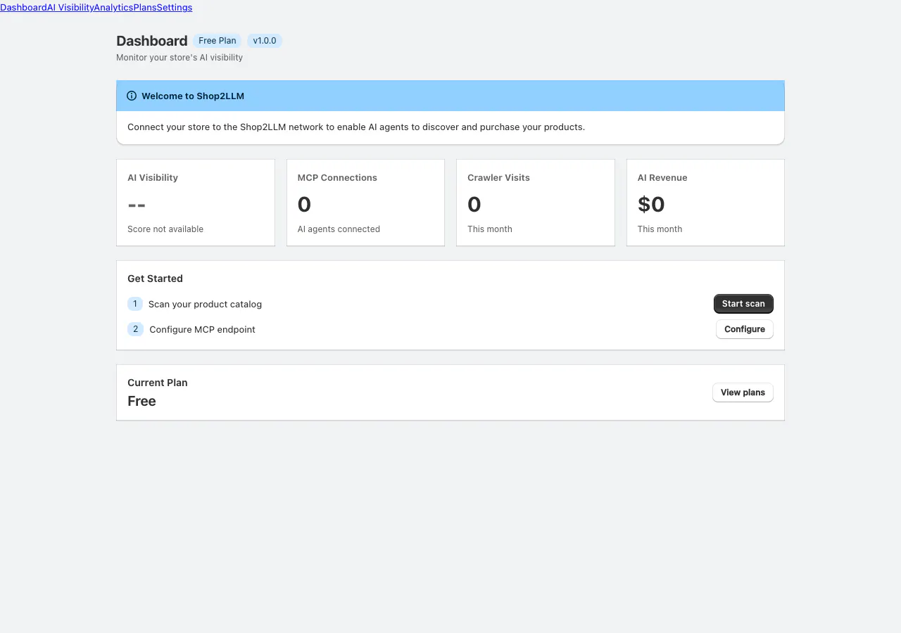Click the 'Dashboard' page heading
Screen dimensions: 901x633
click(x=152, y=41)
